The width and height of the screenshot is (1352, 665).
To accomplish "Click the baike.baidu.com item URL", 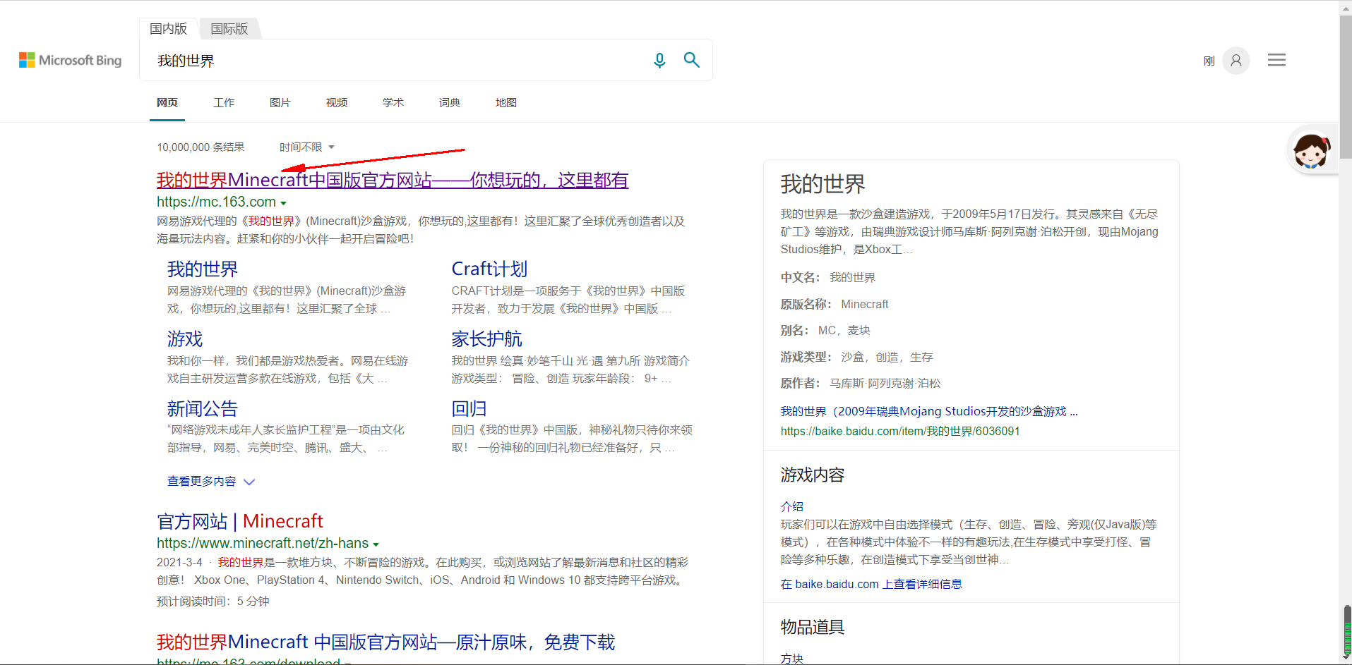I will [x=900, y=432].
